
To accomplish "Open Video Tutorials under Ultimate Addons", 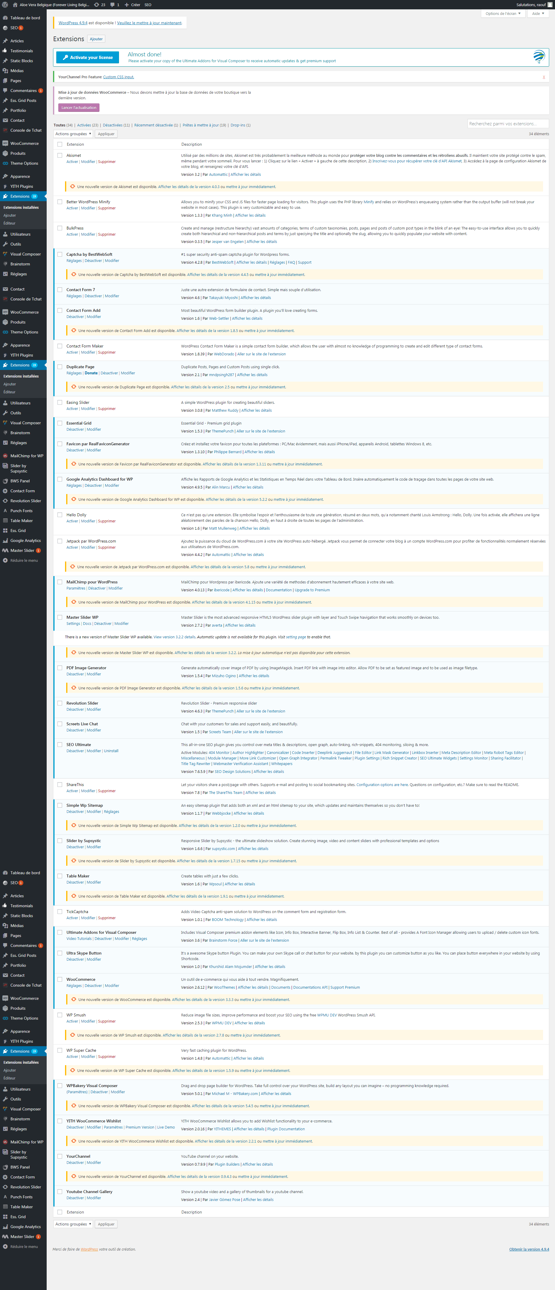I will pos(79,939).
